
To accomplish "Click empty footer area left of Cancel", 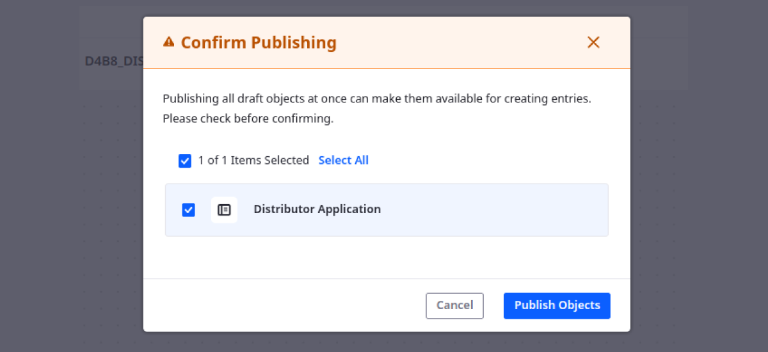I will point(282,305).
